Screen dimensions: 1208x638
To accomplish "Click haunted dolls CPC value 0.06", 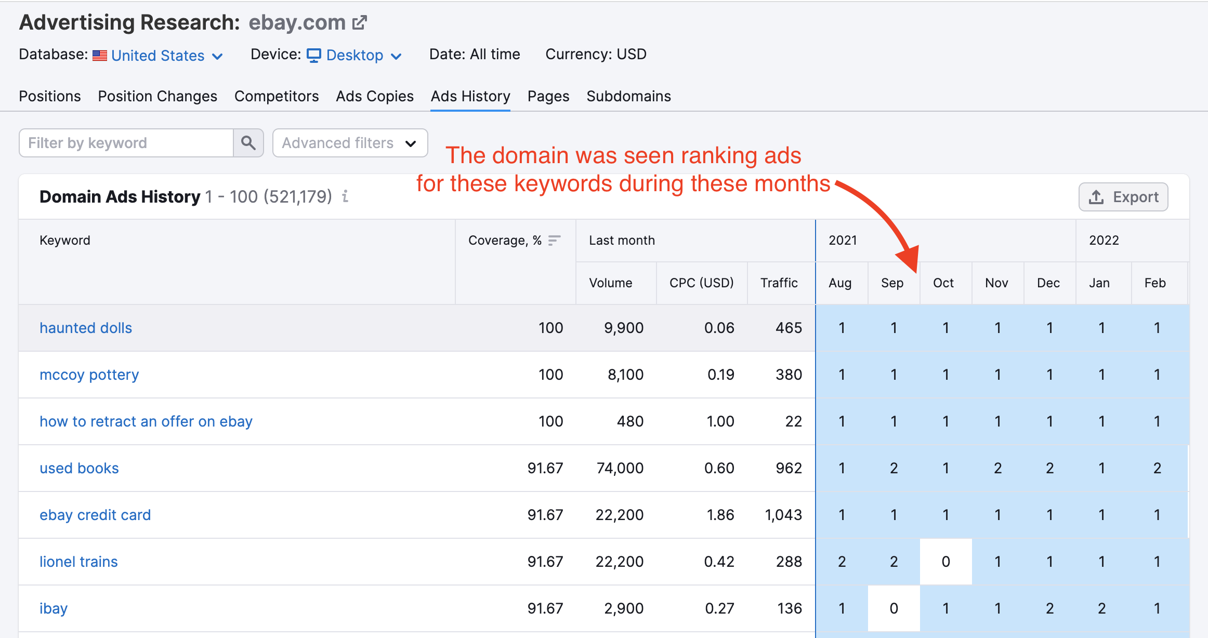I will point(719,328).
